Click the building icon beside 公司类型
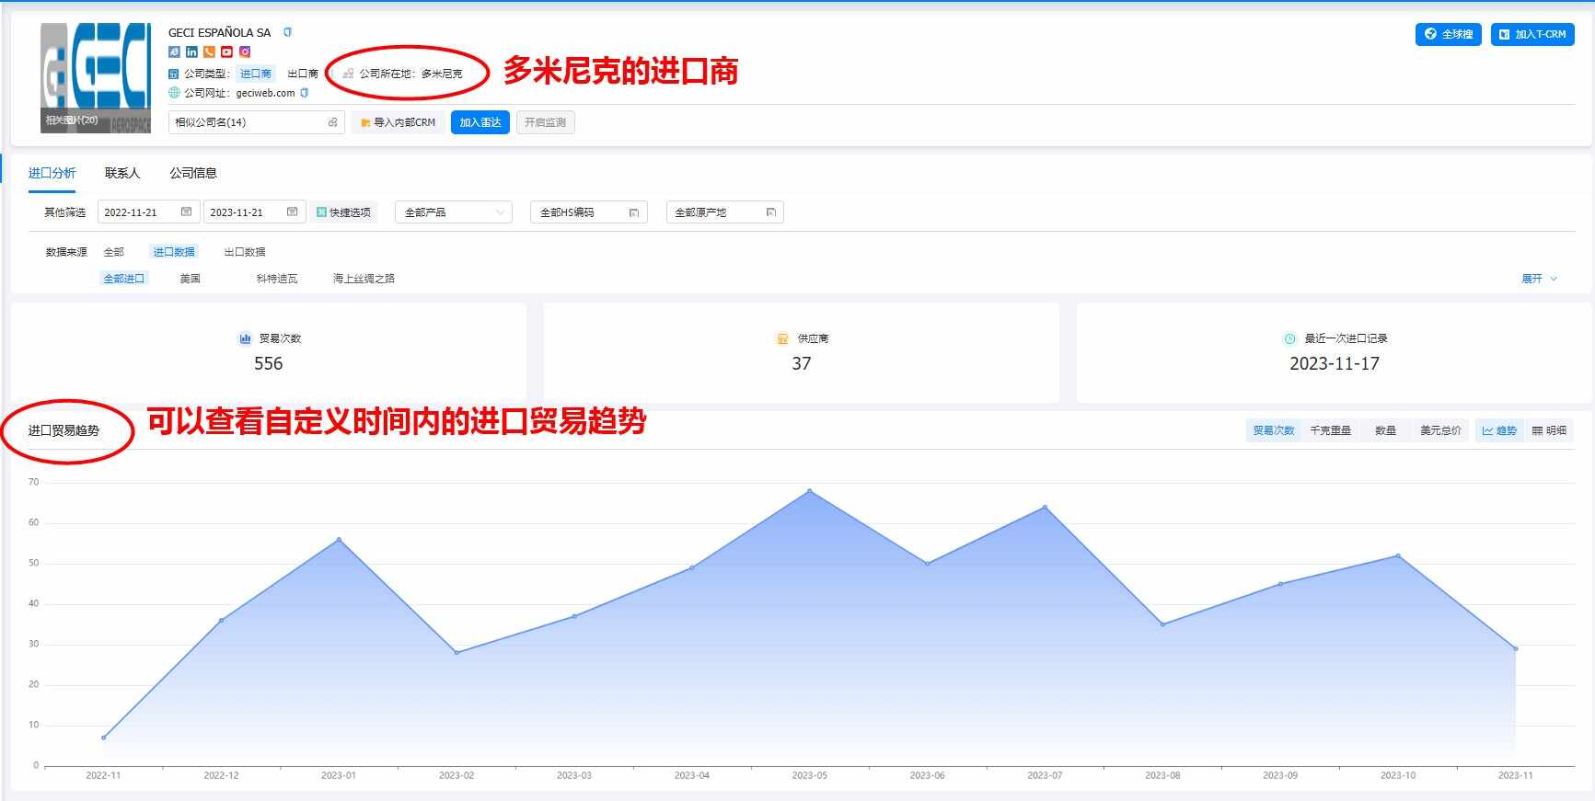This screenshot has width=1595, height=801. coord(174,74)
